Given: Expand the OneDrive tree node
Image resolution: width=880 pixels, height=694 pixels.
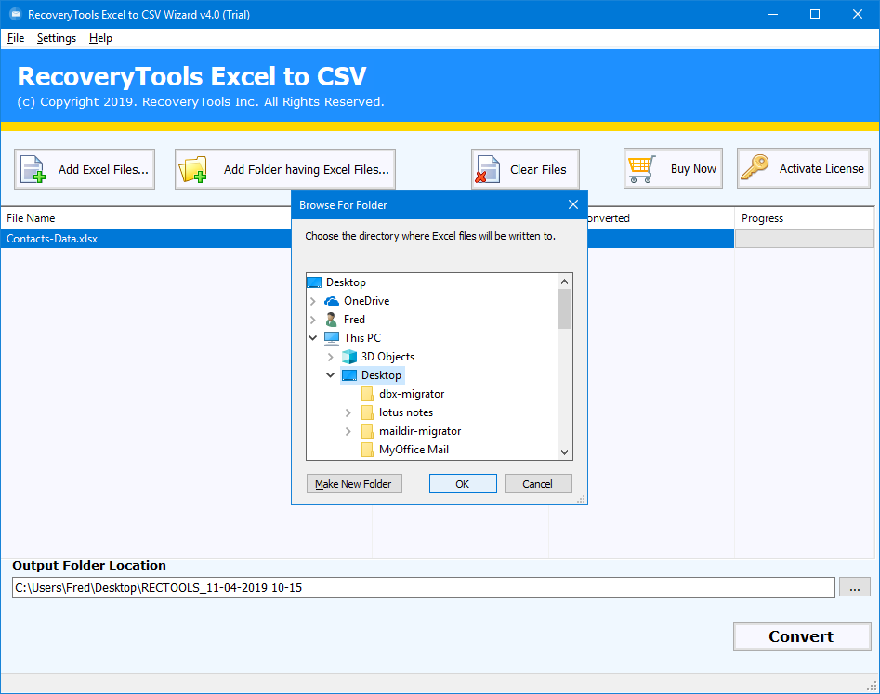Looking at the screenshot, I should click(313, 301).
